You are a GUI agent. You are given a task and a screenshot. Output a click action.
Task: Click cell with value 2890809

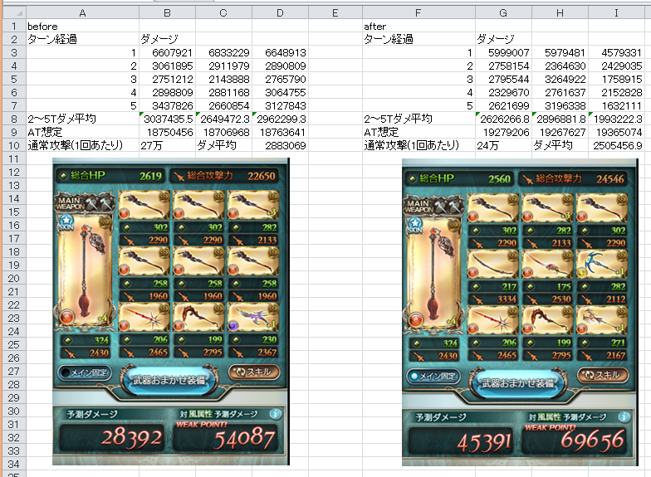(281, 66)
